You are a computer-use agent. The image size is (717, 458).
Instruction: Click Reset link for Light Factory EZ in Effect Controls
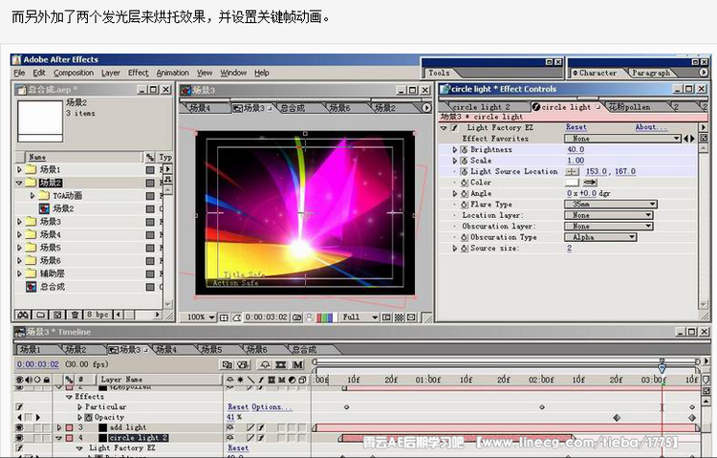(x=576, y=127)
